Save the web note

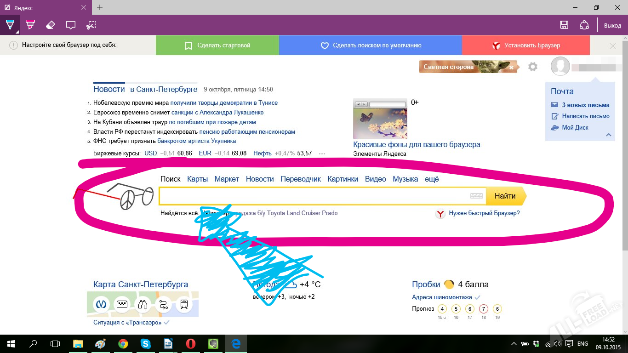point(564,25)
